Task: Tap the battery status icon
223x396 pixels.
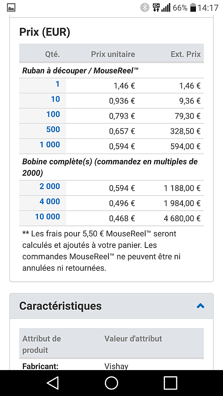Action: pos(193,8)
